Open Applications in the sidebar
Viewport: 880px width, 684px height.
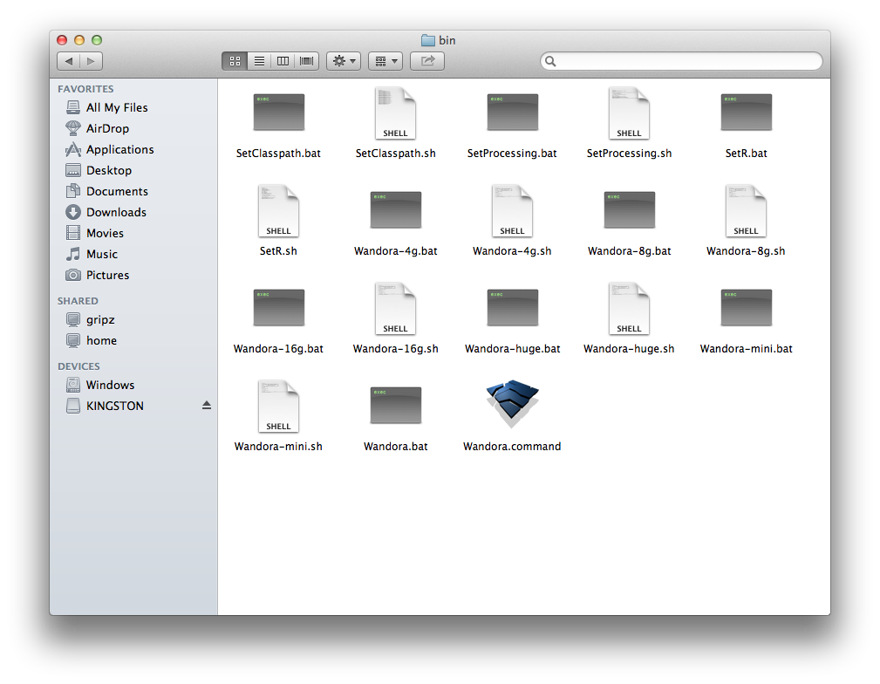click(119, 149)
